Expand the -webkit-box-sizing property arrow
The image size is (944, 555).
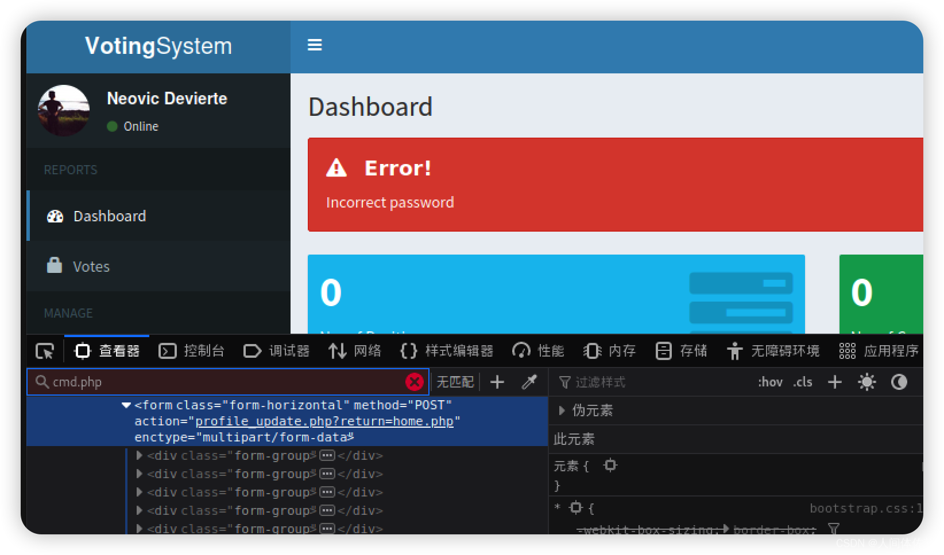(x=727, y=529)
